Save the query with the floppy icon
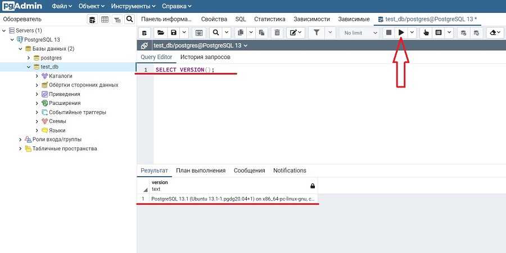 [174, 33]
